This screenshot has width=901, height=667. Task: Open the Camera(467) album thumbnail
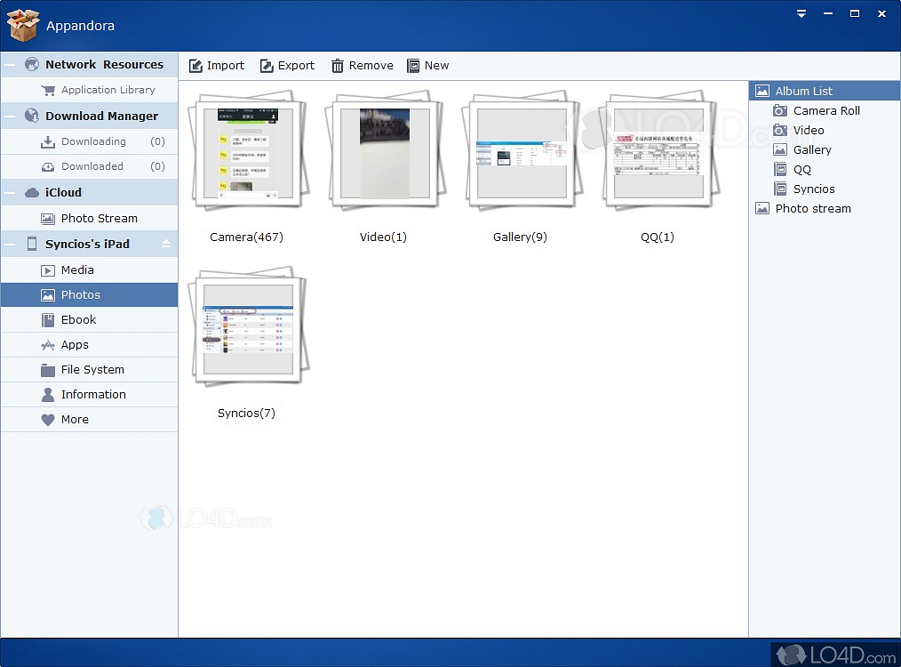[x=247, y=152]
